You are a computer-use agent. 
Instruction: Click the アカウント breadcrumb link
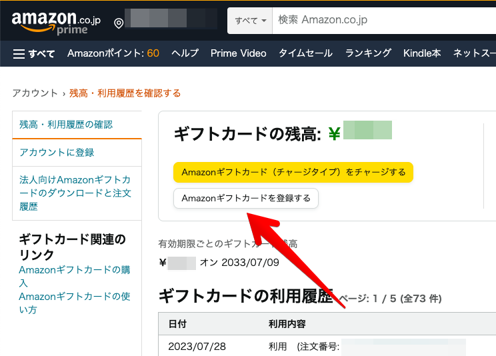pyautogui.click(x=35, y=93)
